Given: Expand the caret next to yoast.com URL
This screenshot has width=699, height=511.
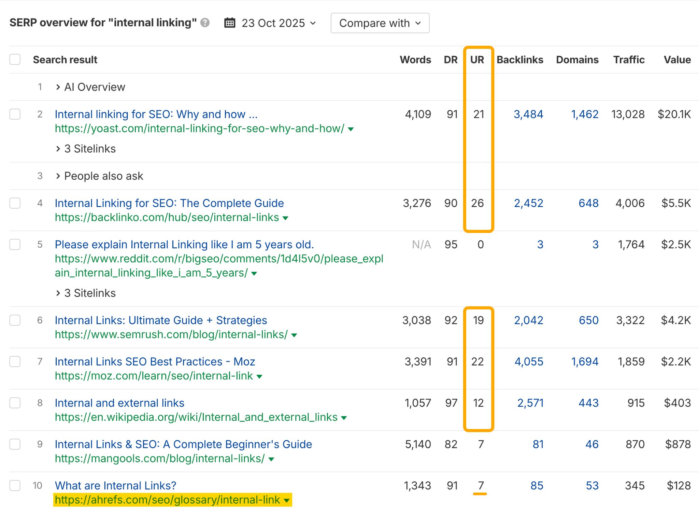Looking at the screenshot, I should [351, 129].
